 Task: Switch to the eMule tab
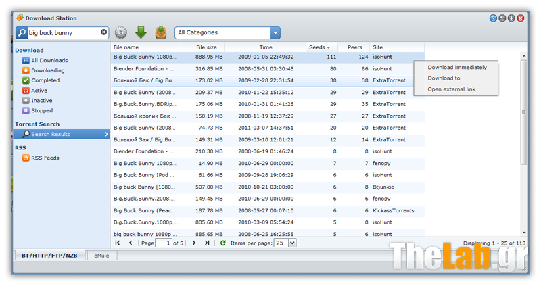tap(101, 256)
